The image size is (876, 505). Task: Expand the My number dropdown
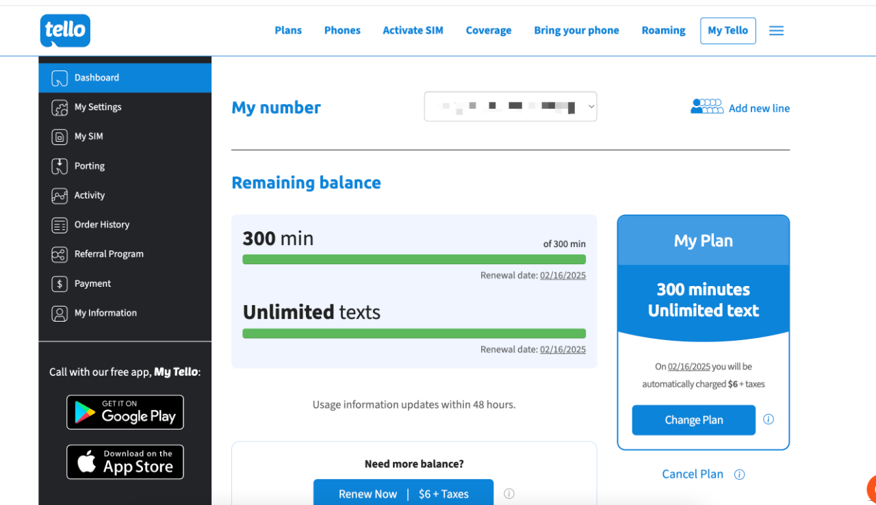511,107
